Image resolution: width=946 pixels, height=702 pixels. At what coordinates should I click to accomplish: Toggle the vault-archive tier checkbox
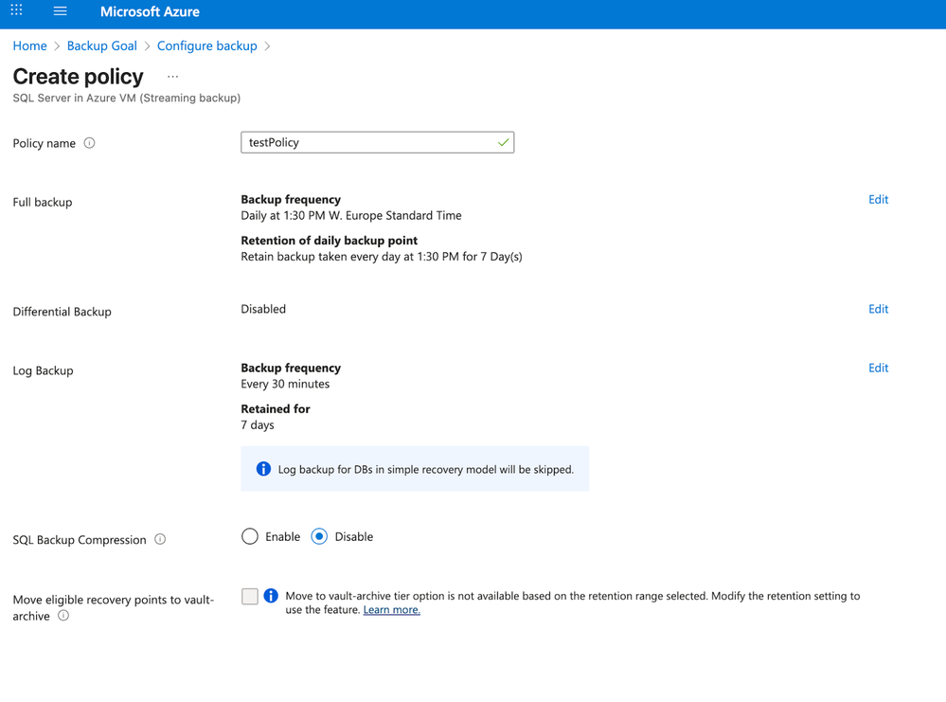pyautogui.click(x=250, y=596)
